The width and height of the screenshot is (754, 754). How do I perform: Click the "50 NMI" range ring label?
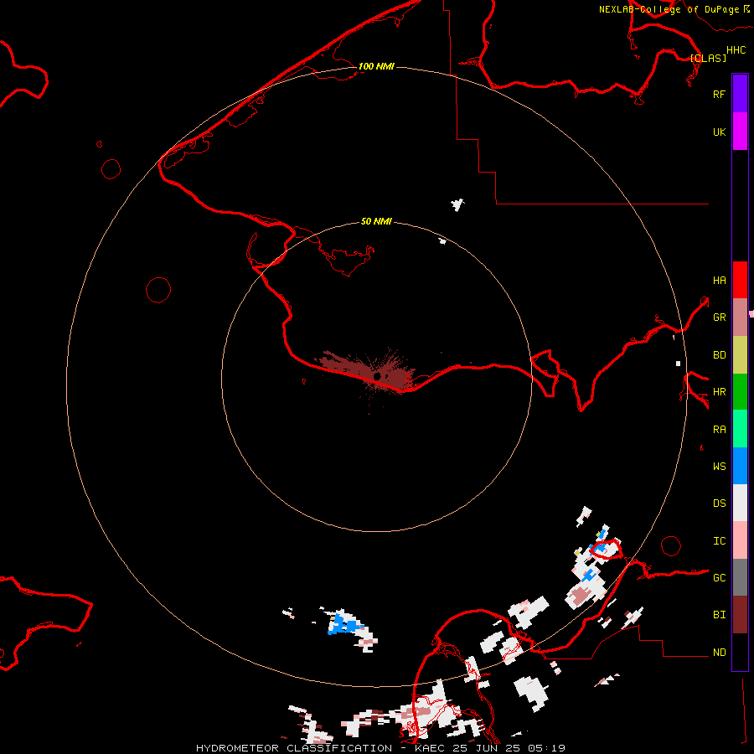pyautogui.click(x=376, y=221)
